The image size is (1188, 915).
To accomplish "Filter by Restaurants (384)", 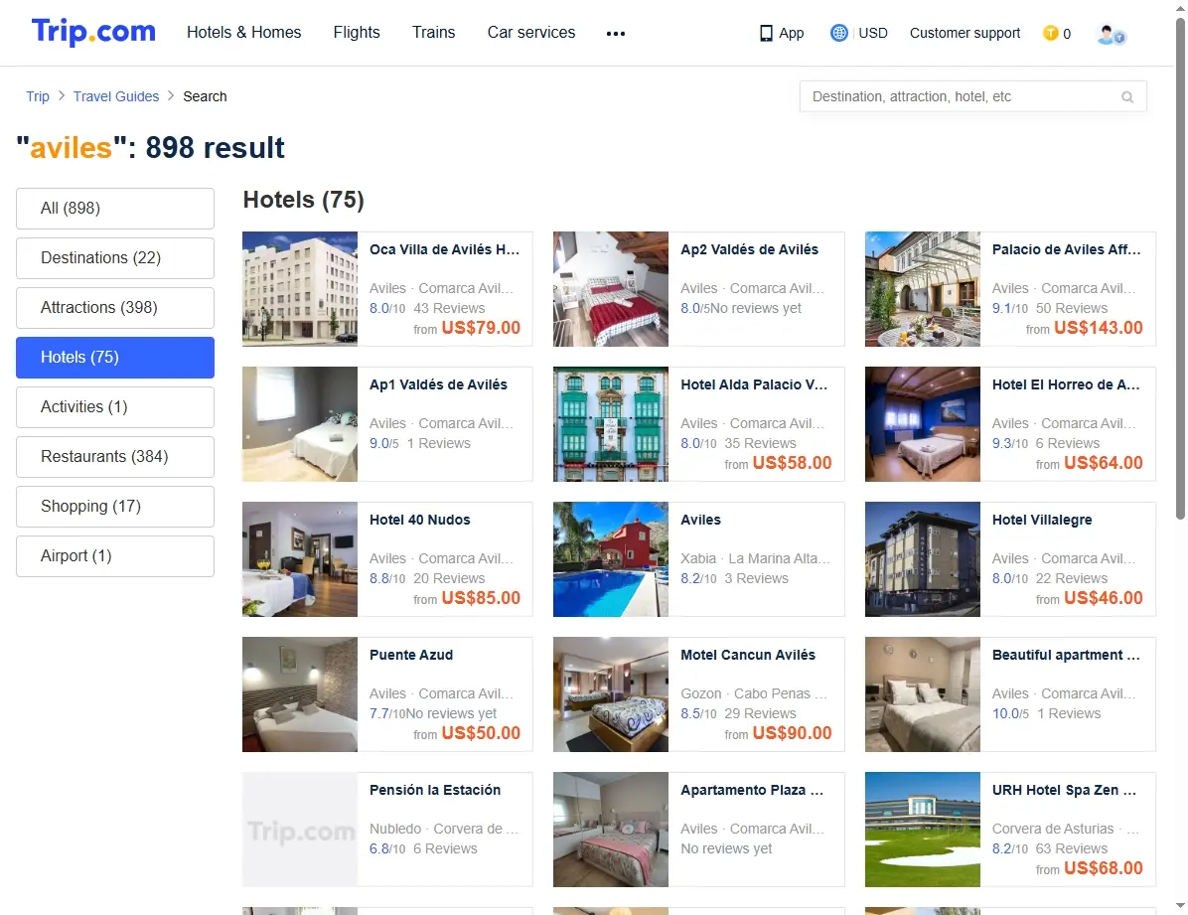I will [115, 456].
